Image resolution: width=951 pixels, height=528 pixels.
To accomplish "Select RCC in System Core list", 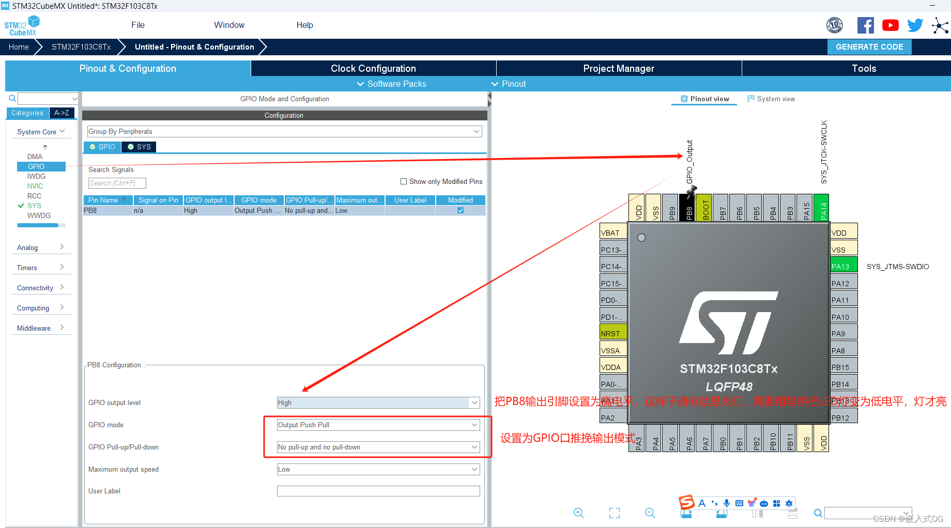I will pyautogui.click(x=34, y=196).
